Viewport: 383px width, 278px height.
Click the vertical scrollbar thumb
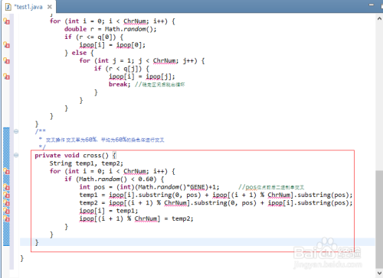tap(379, 219)
